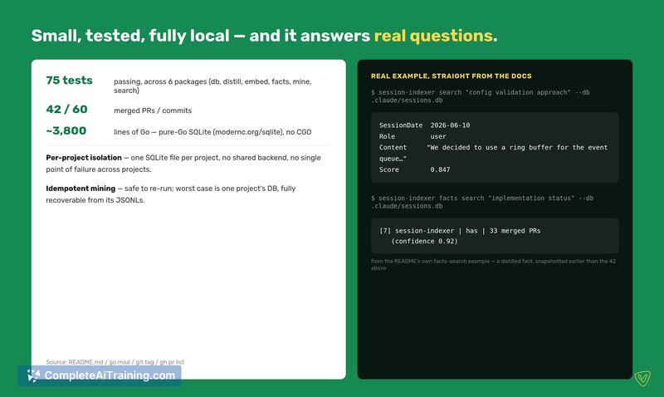Click the green heart-check logo in the slide corner

click(x=642, y=378)
